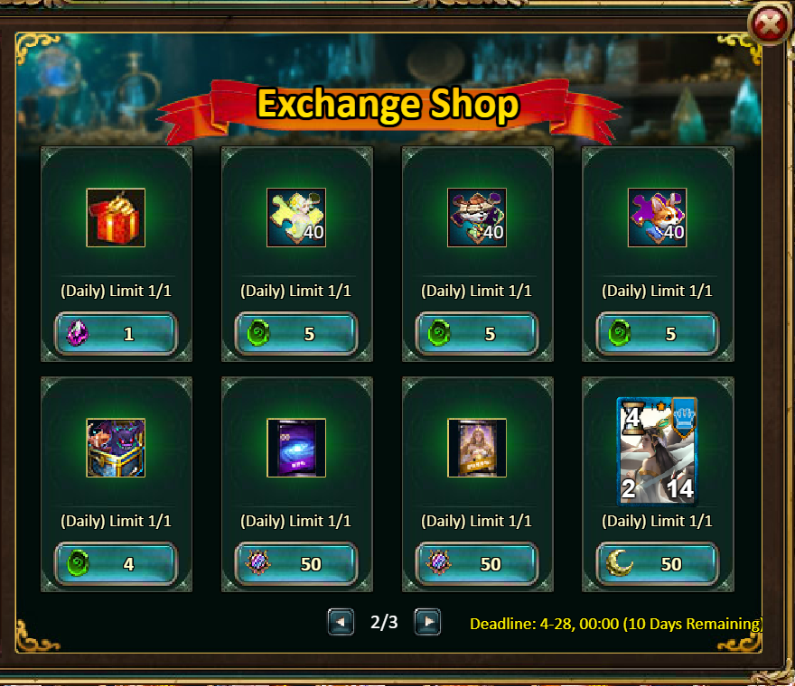
Task: Go to next shop page
Action: coord(427,622)
